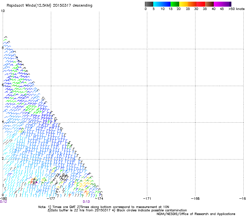Click the longitude label -174
Viewport: 246px width, 216px height.
pyautogui.click(x=99, y=199)
